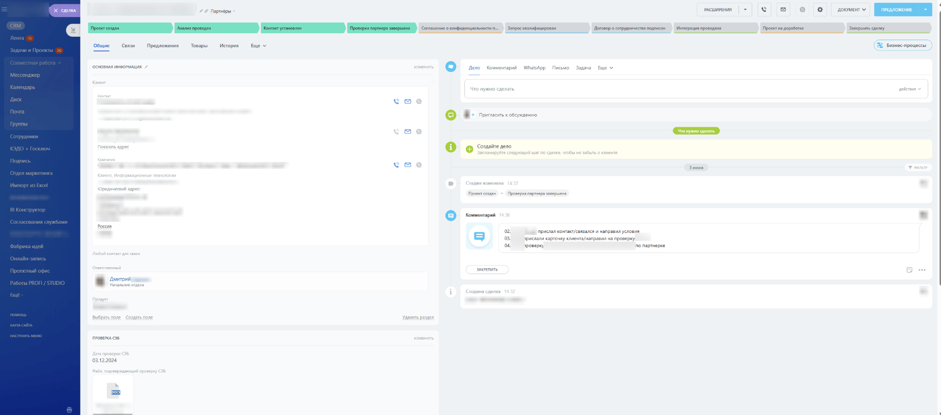The width and height of the screenshot is (941, 415).
Task: Expand the Еще dropdown in deal tabs
Action: point(258,46)
